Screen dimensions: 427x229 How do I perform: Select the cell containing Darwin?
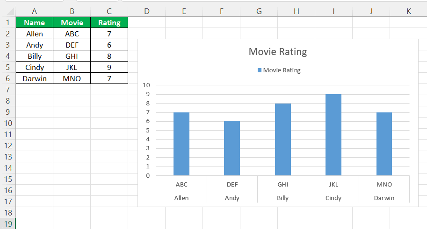point(34,78)
